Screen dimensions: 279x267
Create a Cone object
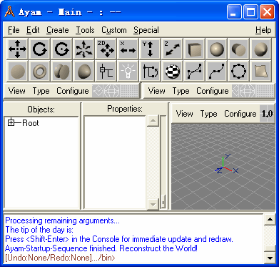[x=260, y=49]
